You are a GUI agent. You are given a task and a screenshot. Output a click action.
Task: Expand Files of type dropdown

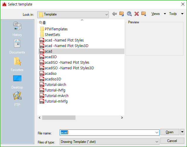click(157, 142)
